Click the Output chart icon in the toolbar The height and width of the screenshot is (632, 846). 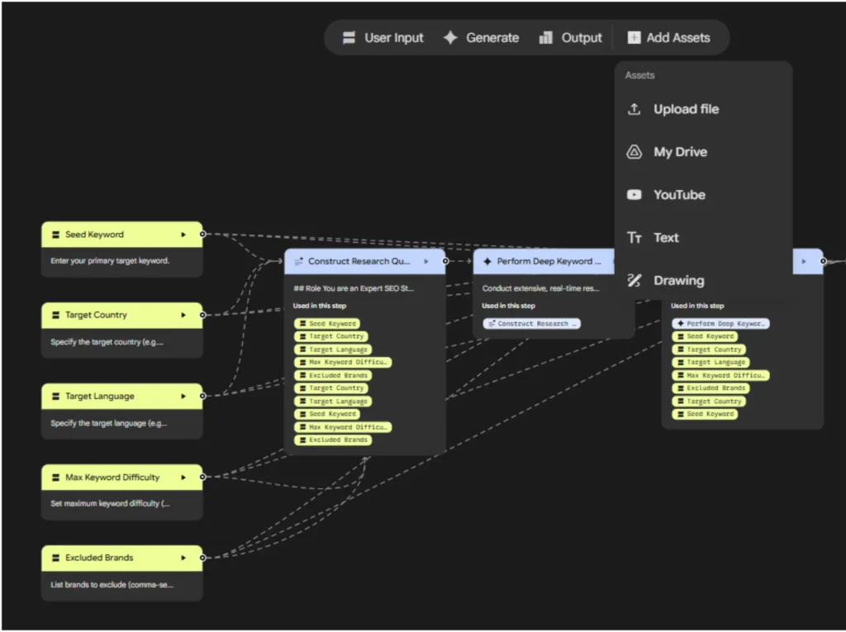547,37
